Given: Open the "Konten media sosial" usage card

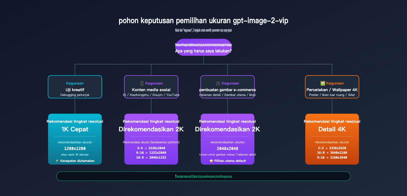Looking at the screenshot, I should pyautogui.click(x=151, y=87).
